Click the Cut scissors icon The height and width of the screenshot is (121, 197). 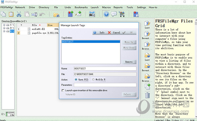click(x=19, y=14)
